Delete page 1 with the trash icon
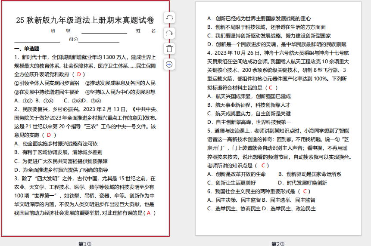Screen dimensions: 371x246 169,49
